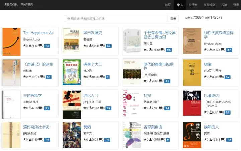Open the 排行榜 menu item
The width and height of the screenshot is (241, 151).
point(193,5)
